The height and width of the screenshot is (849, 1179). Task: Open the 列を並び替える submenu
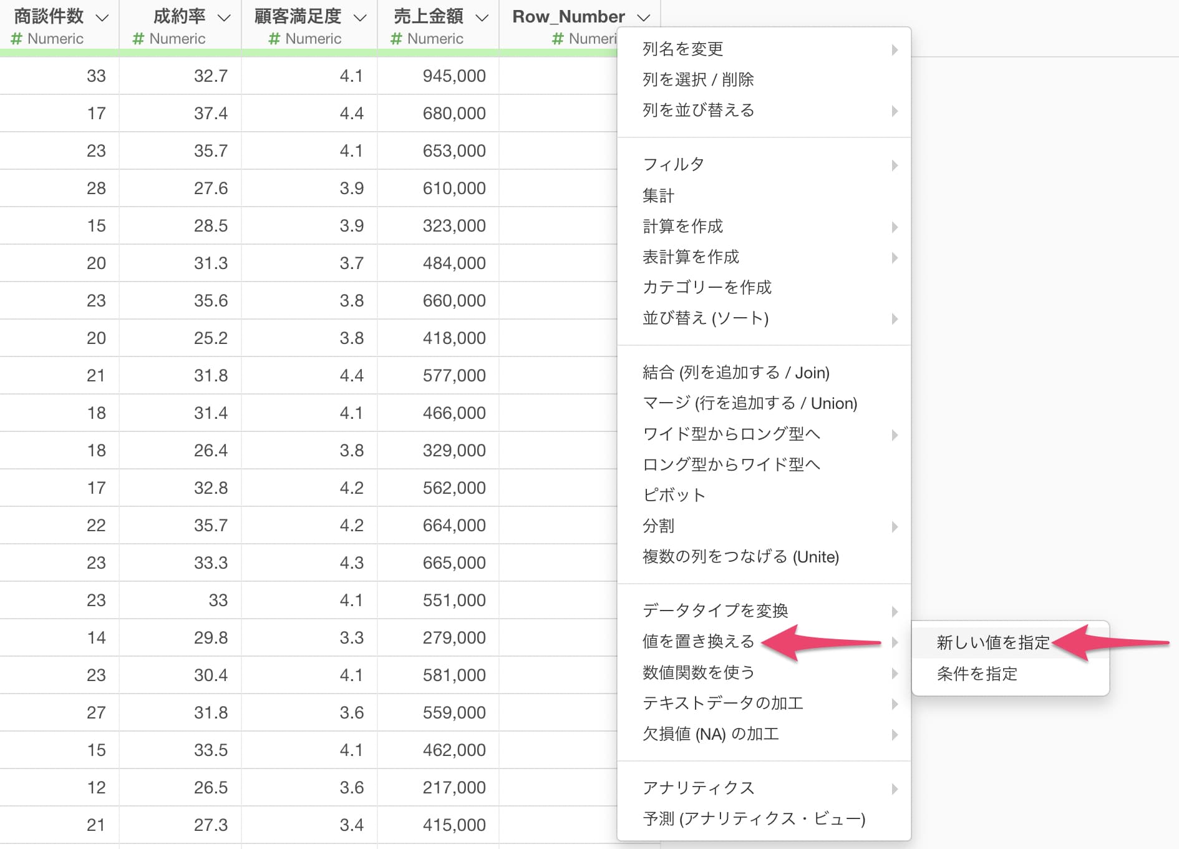point(764,110)
